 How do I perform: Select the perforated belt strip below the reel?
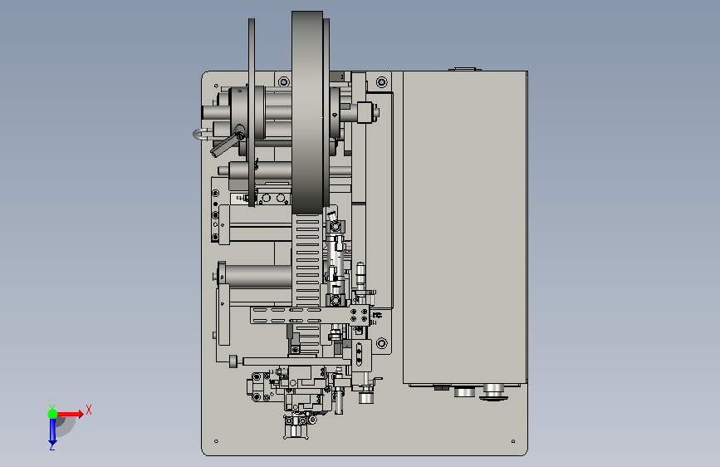tap(307, 285)
